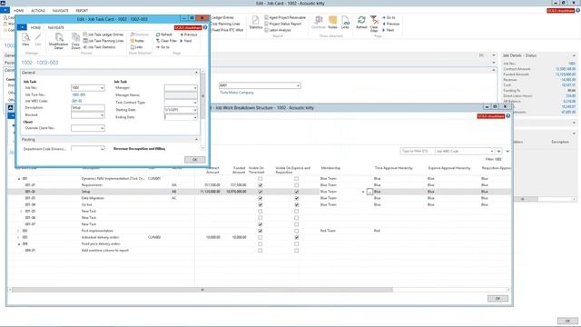Toggle Visible On Timesheet for Setup row
Viewport: 581px width, 327px height.
coord(261,192)
